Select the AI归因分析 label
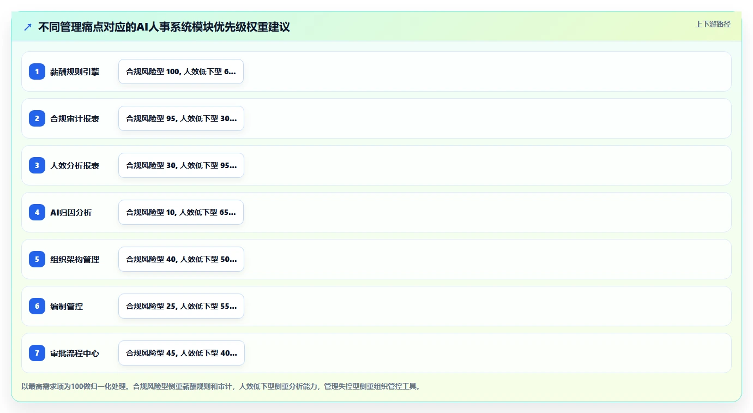The width and height of the screenshot is (753, 413). 71,212
